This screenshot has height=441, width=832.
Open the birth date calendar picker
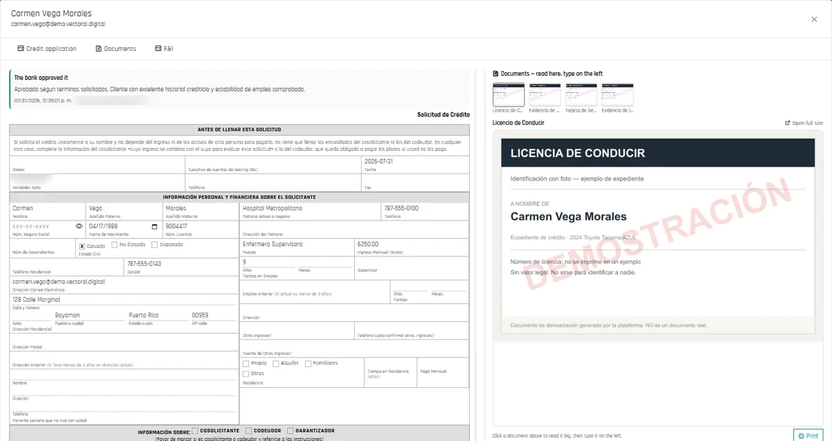pos(154,226)
